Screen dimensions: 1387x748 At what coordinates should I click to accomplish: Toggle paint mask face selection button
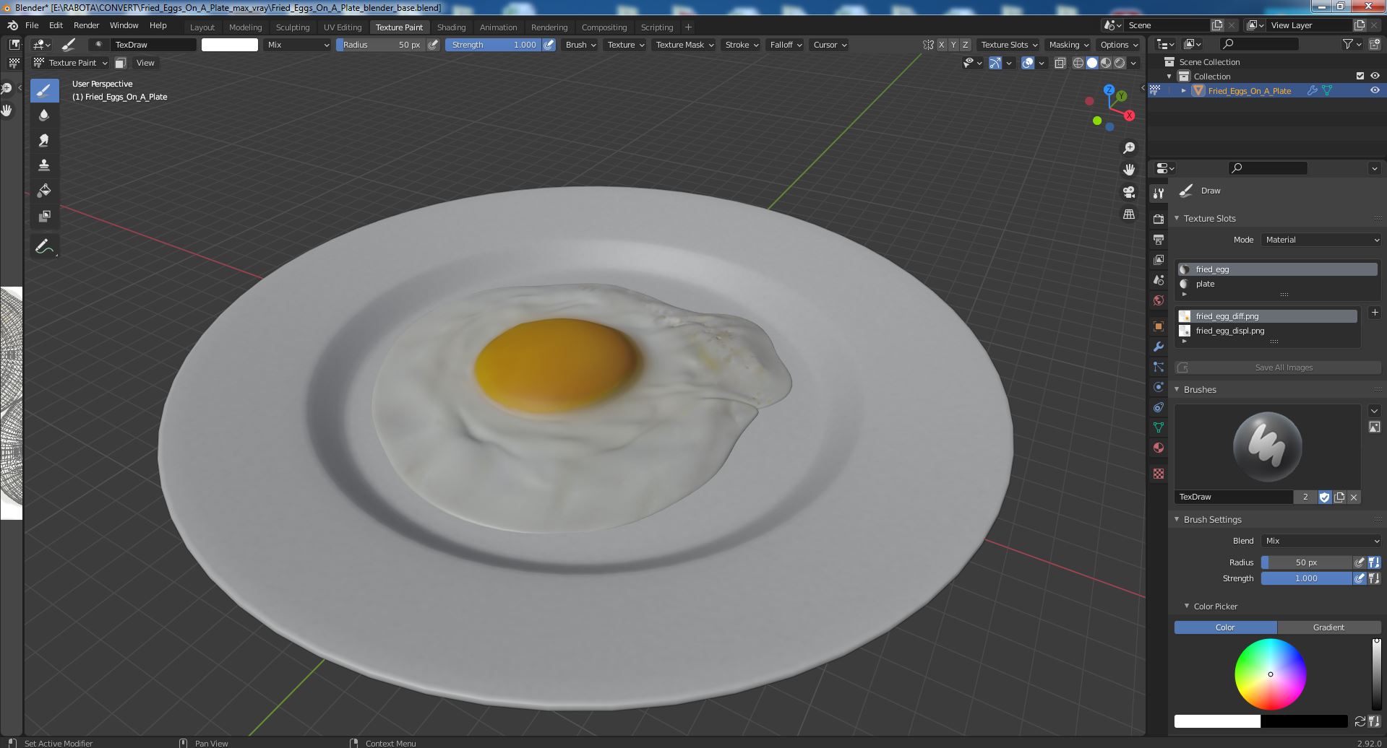pyautogui.click(x=121, y=63)
